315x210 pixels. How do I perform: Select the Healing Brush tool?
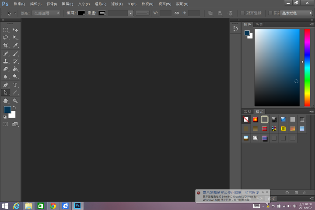6,54
